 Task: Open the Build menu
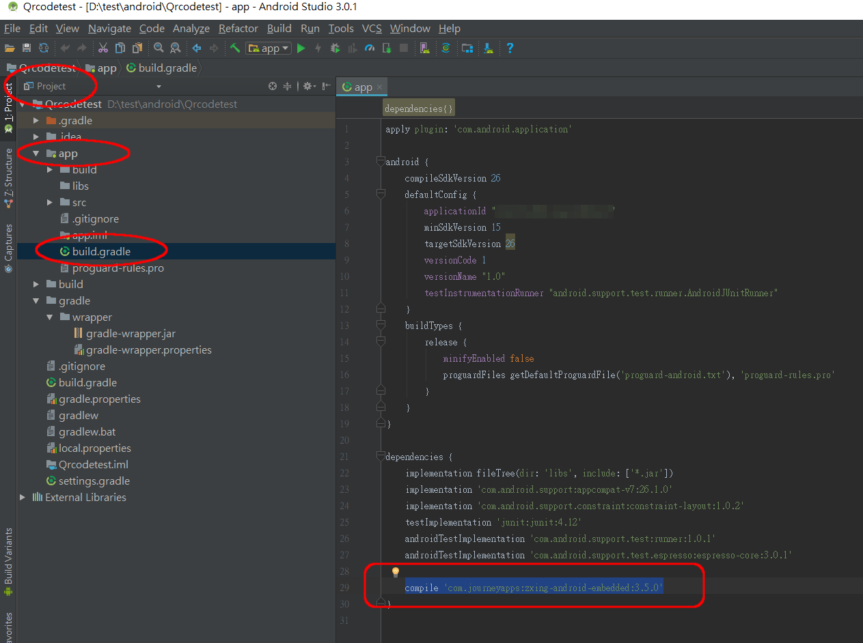tap(279, 28)
